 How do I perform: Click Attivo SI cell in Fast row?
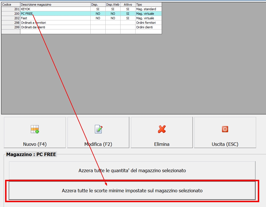point(128,18)
